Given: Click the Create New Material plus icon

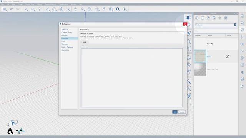Looking at the screenshot, I should coord(197,18).
